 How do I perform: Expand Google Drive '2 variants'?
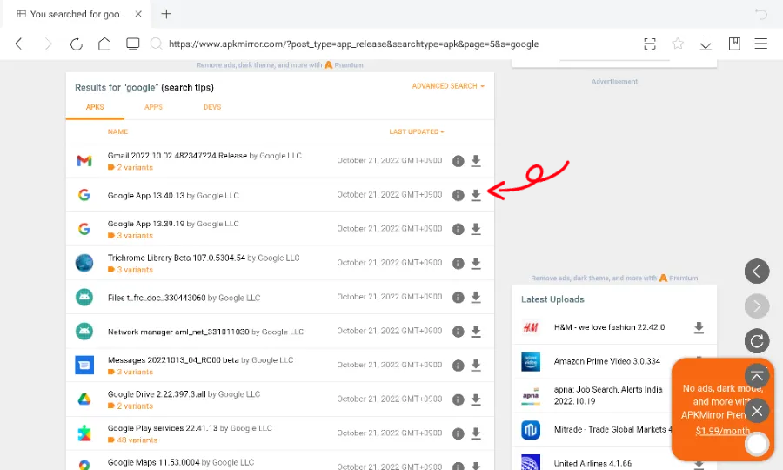[x=130, y=406]
